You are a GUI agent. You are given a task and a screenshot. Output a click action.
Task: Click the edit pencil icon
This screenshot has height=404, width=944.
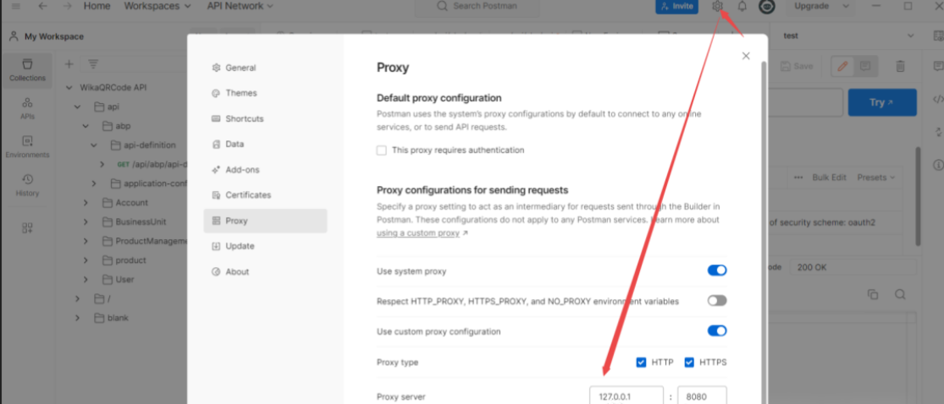[x=843, y=66]
